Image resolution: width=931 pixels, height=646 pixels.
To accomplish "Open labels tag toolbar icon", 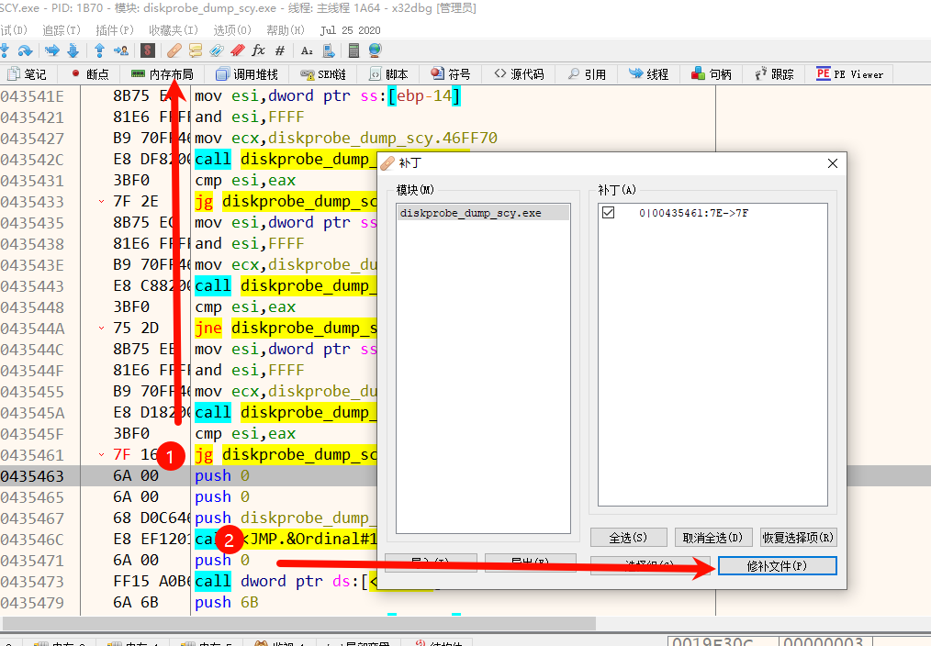I will 217,51.
